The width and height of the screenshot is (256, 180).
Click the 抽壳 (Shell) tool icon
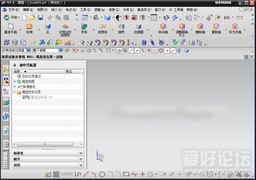121,27
